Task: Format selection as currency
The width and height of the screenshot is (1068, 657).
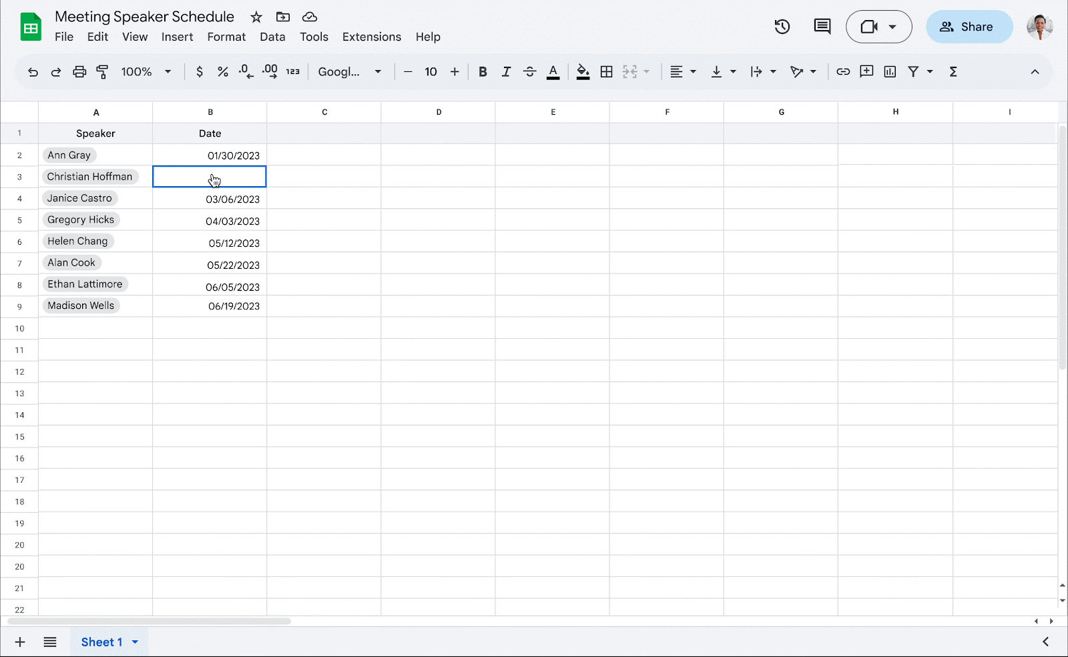Action: [x=199, y=71]
